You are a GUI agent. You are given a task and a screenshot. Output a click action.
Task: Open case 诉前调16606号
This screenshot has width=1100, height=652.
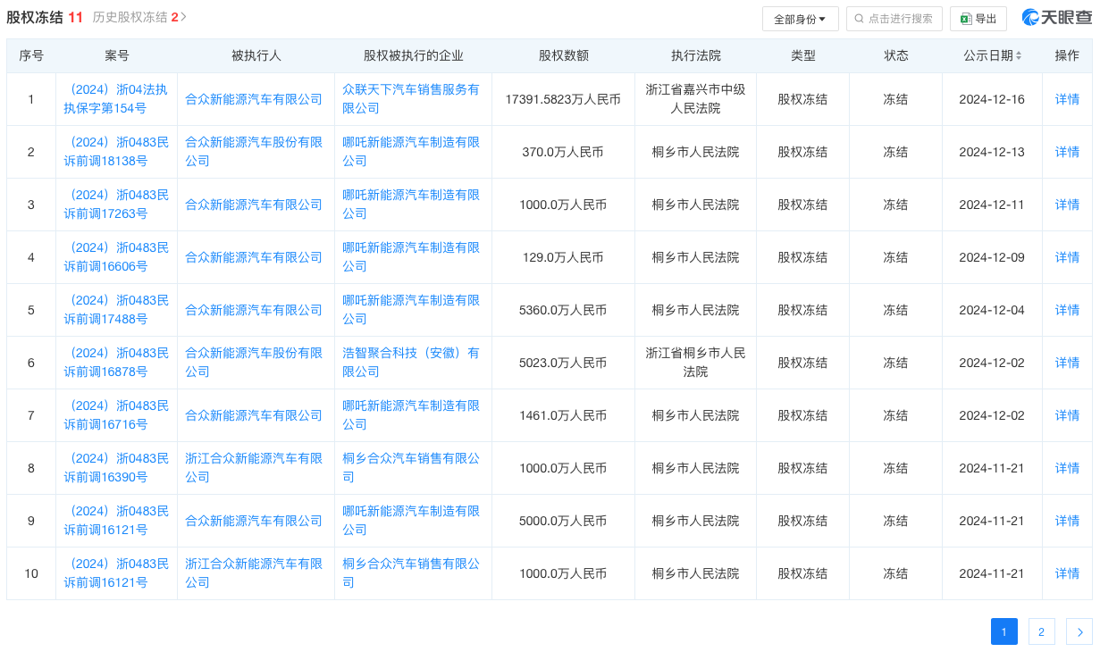[116, 257]
